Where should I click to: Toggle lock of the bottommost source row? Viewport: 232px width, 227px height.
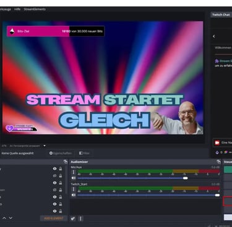[61, 211]
